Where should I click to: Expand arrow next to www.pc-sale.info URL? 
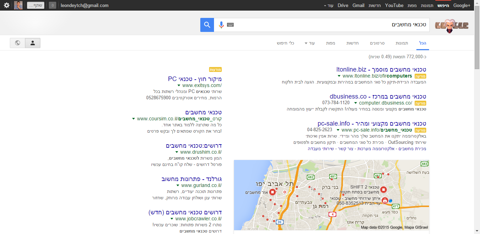pyautogui.click(x=338, y=130)
